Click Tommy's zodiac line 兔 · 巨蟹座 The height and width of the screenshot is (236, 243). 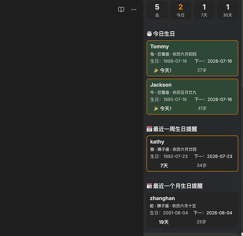pos(160,54)
